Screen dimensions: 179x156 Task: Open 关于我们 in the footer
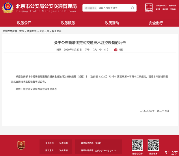[x=49, y=143]
